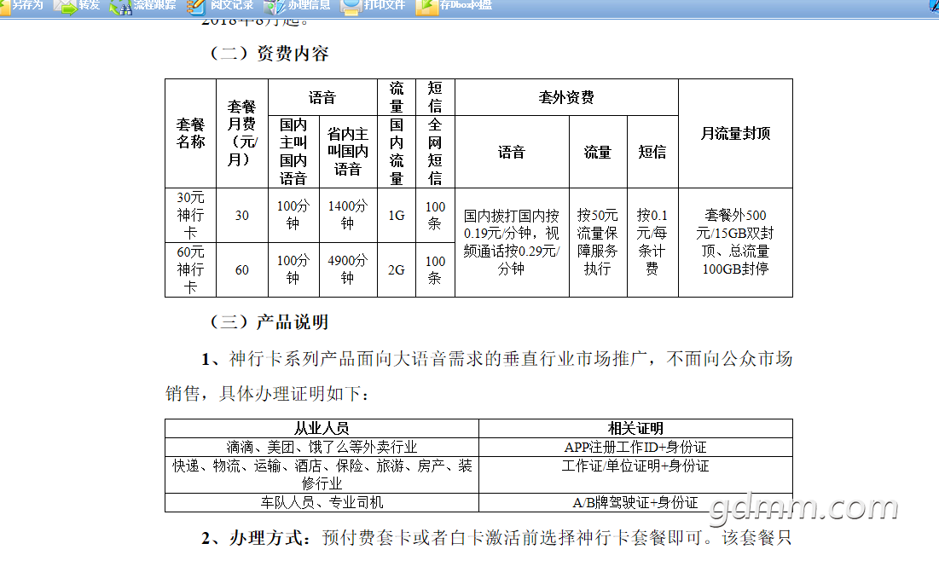Screen dimensions: 939x561
Task: Open 流程跟踪 process tracking icon
Action: (x=122, y=7)
